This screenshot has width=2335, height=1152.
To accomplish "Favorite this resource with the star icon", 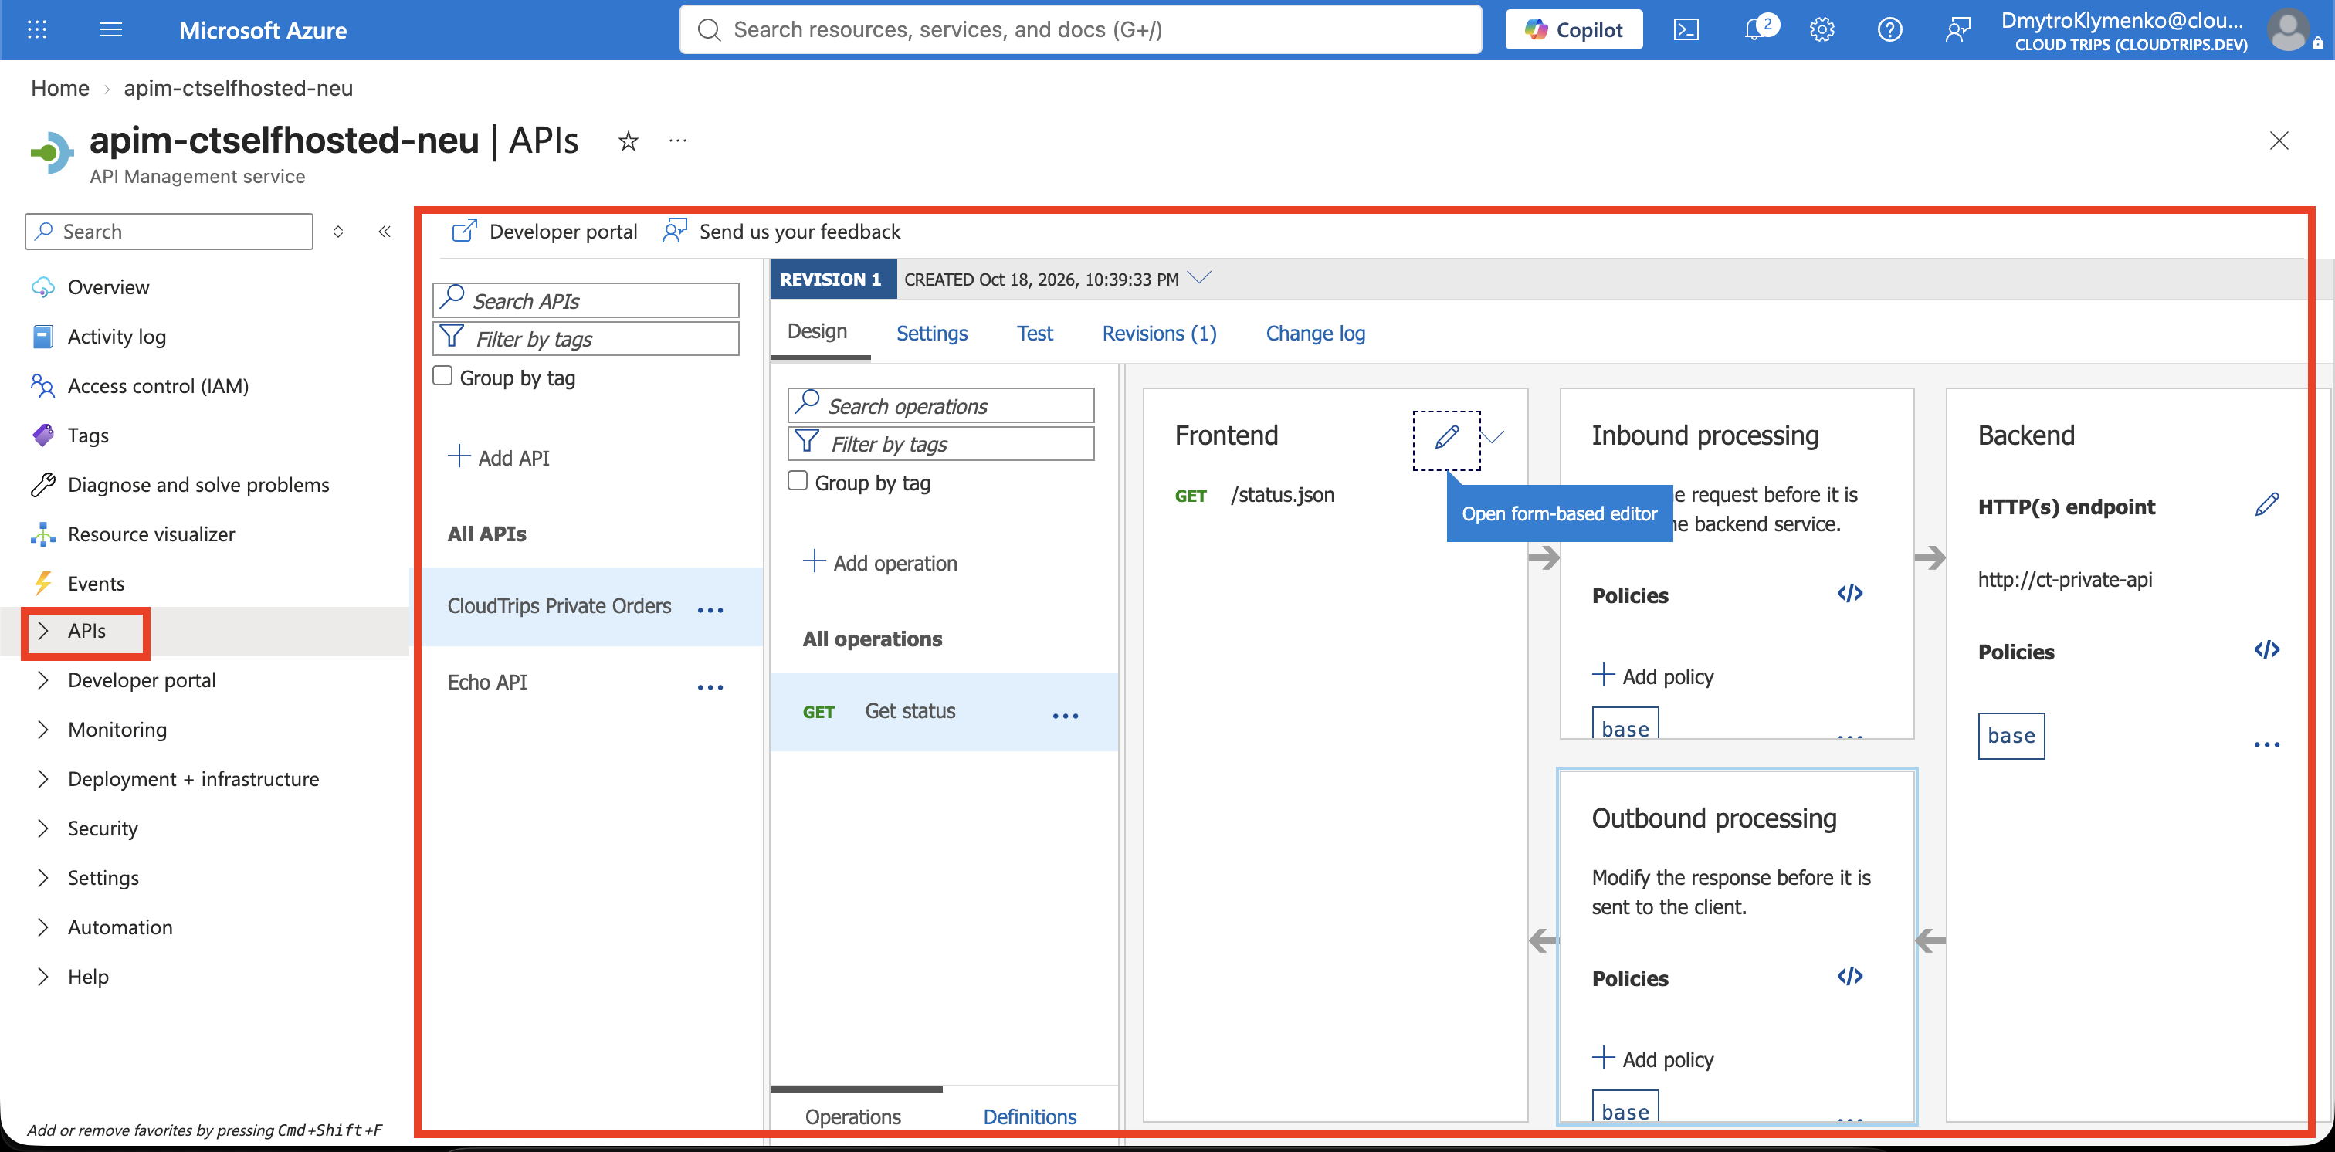I will coord(627,141).
